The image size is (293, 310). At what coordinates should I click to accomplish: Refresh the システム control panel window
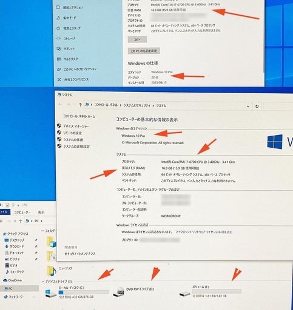[257, 106]
